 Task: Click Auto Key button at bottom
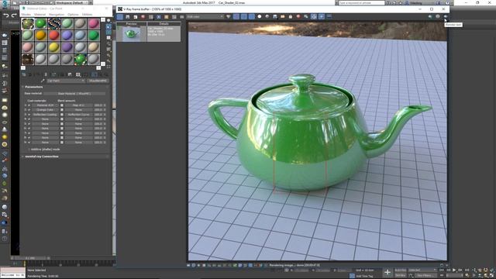point(401,270)
